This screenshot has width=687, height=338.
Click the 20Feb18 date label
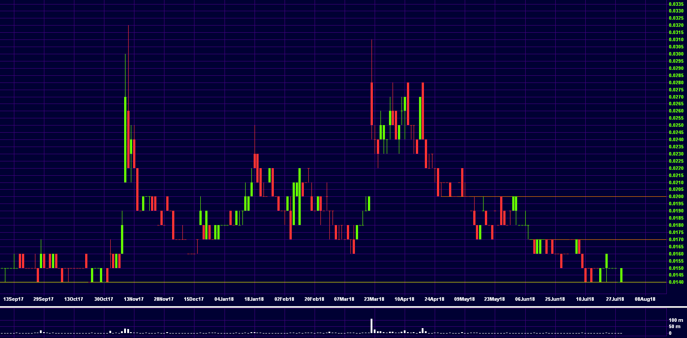click(x=314, y=299)
